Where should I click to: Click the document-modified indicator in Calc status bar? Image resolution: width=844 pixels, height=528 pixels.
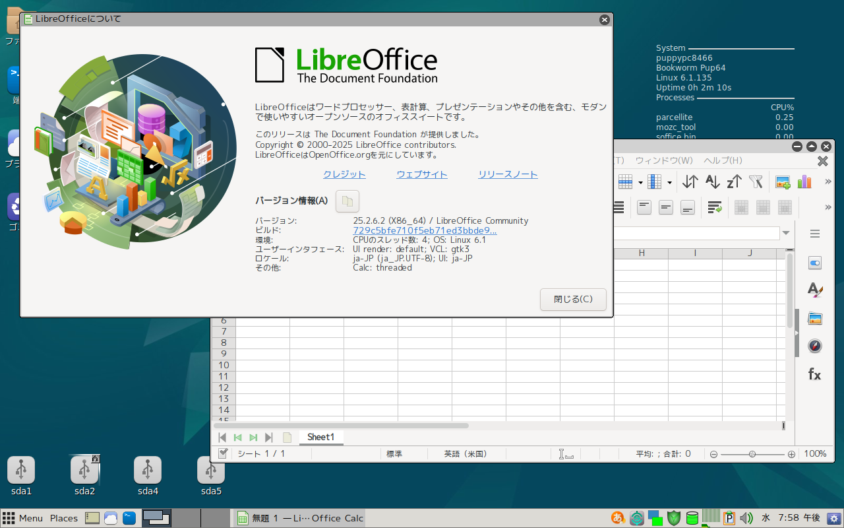pos(223,453)
